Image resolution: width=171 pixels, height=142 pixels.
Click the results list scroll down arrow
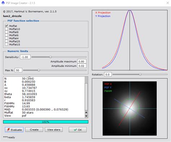click(x=86, y=116)
